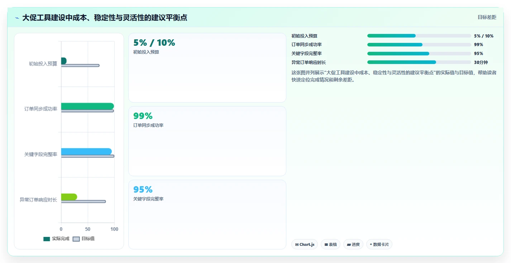Click the 数据卡片 tag chip
Viewport: 511px width, 263px height.
coord(379,244)
